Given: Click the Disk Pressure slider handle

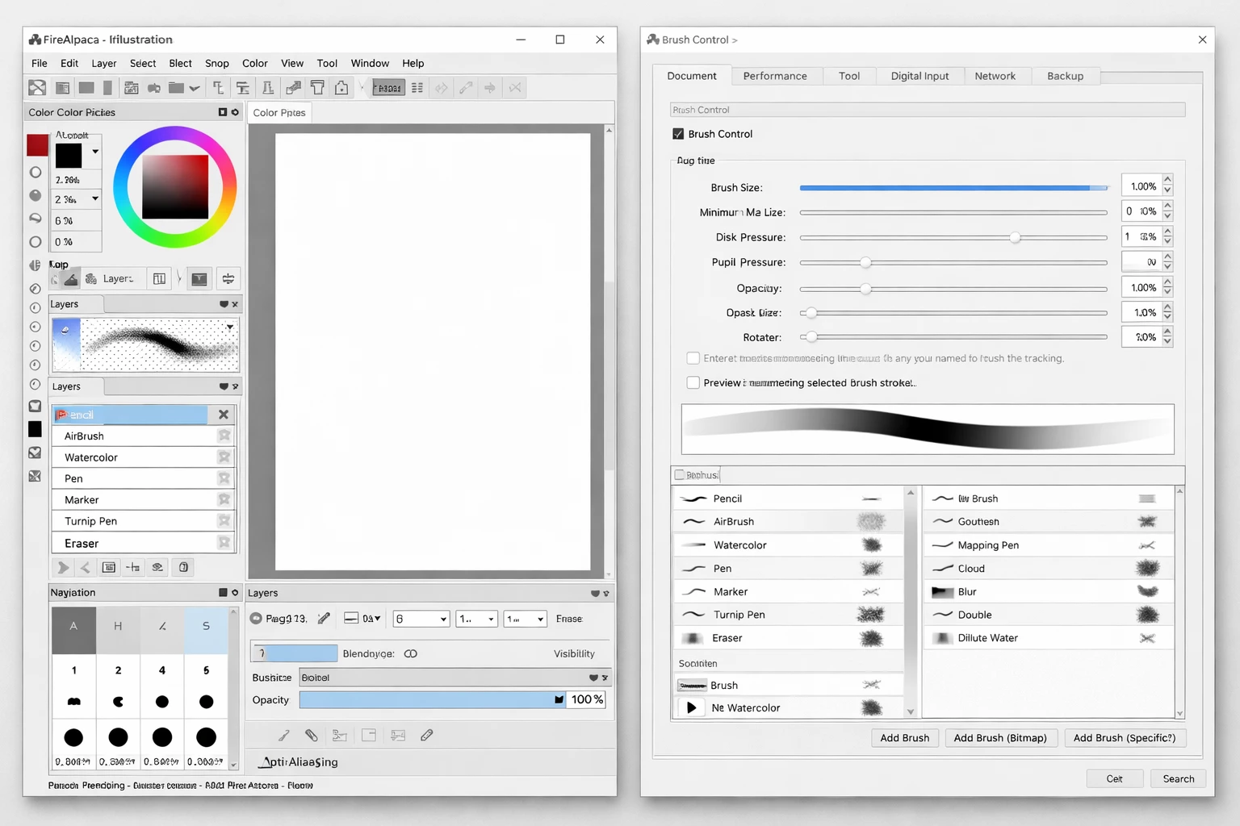Looking at the screenshot, I should [1015, 237].
